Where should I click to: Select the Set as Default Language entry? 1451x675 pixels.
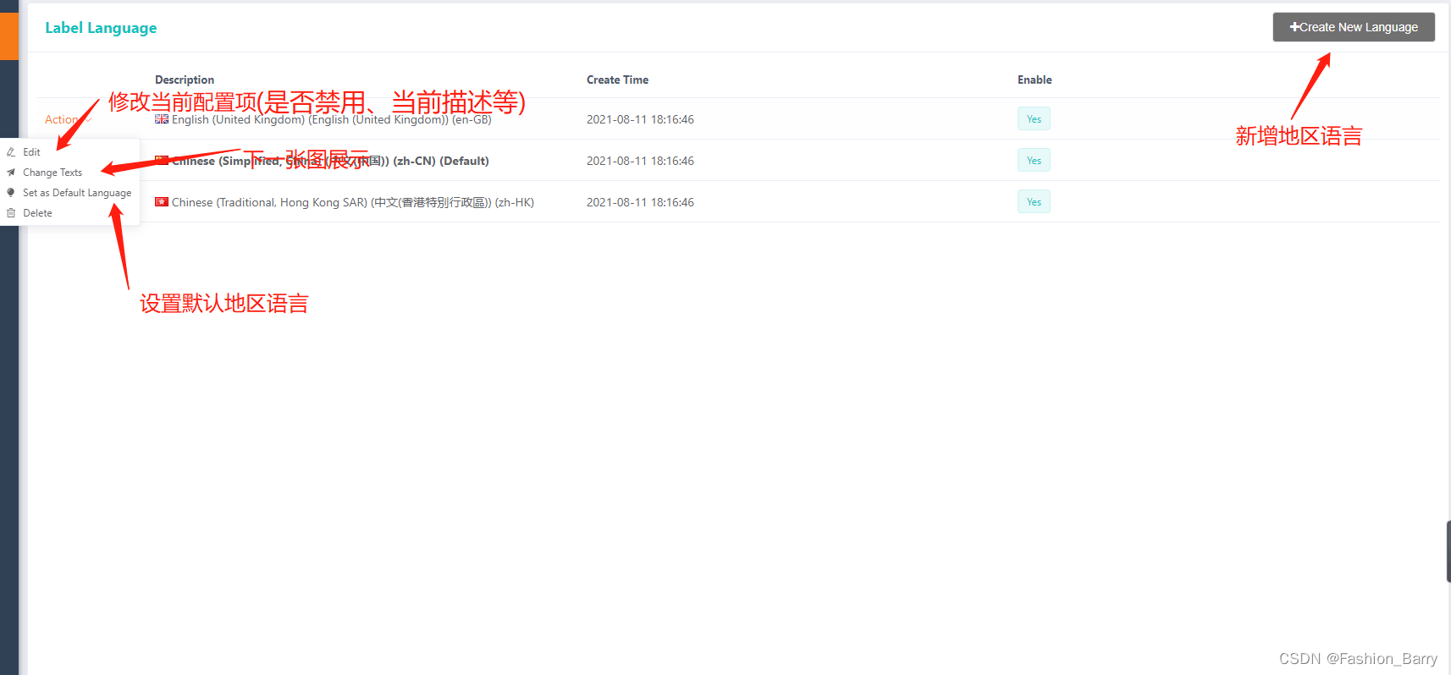(x=77, y=193)
